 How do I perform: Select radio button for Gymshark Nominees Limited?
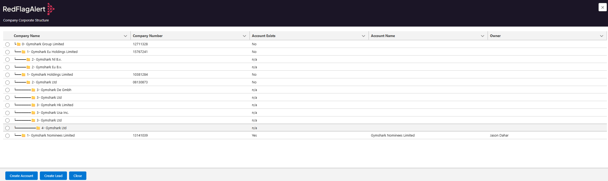tap(7, 136)
